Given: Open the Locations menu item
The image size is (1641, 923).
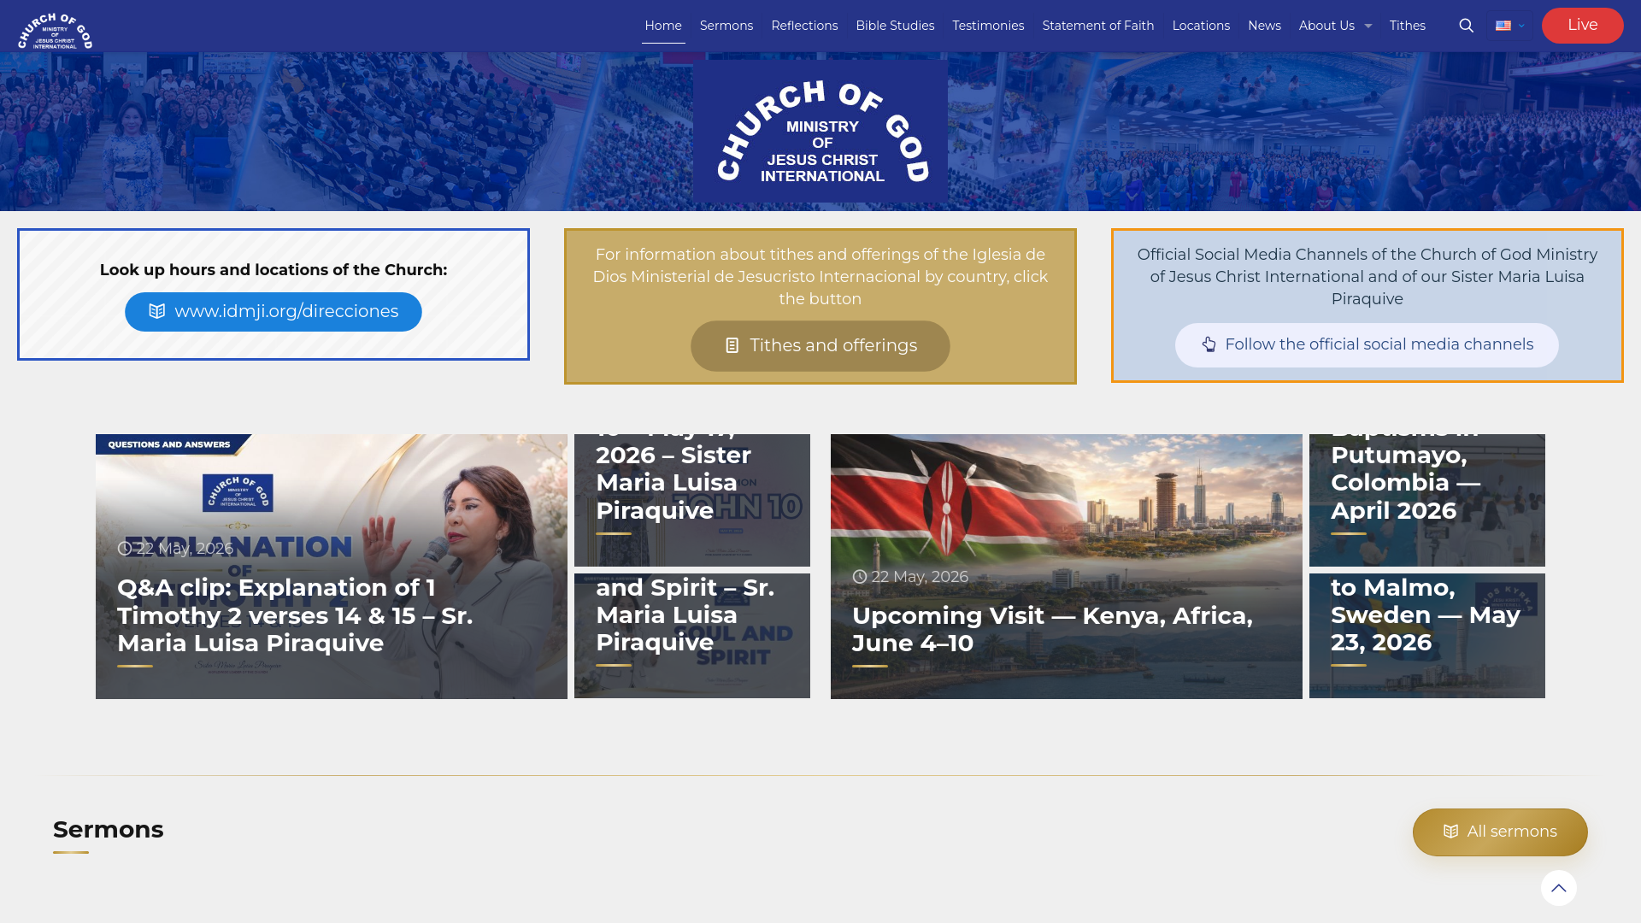Looking at the screenshot, I should 1200,26.
